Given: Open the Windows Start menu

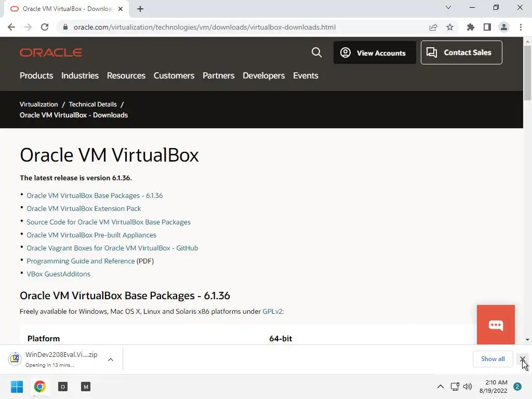Looking at the screenshot, I should click(17, 387).
